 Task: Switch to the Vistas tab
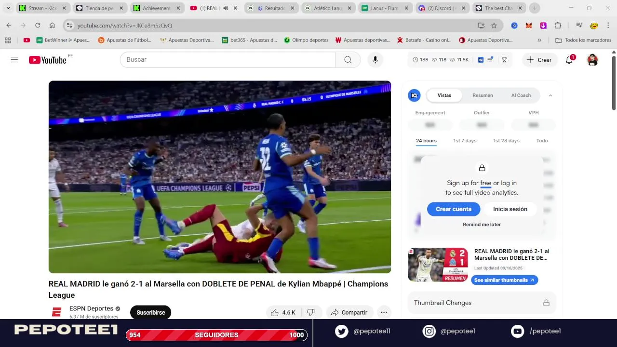[x=444, y=95]
